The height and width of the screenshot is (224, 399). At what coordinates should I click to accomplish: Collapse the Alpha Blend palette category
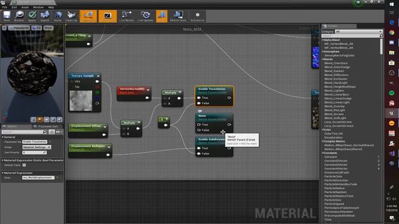click(323, 40)
